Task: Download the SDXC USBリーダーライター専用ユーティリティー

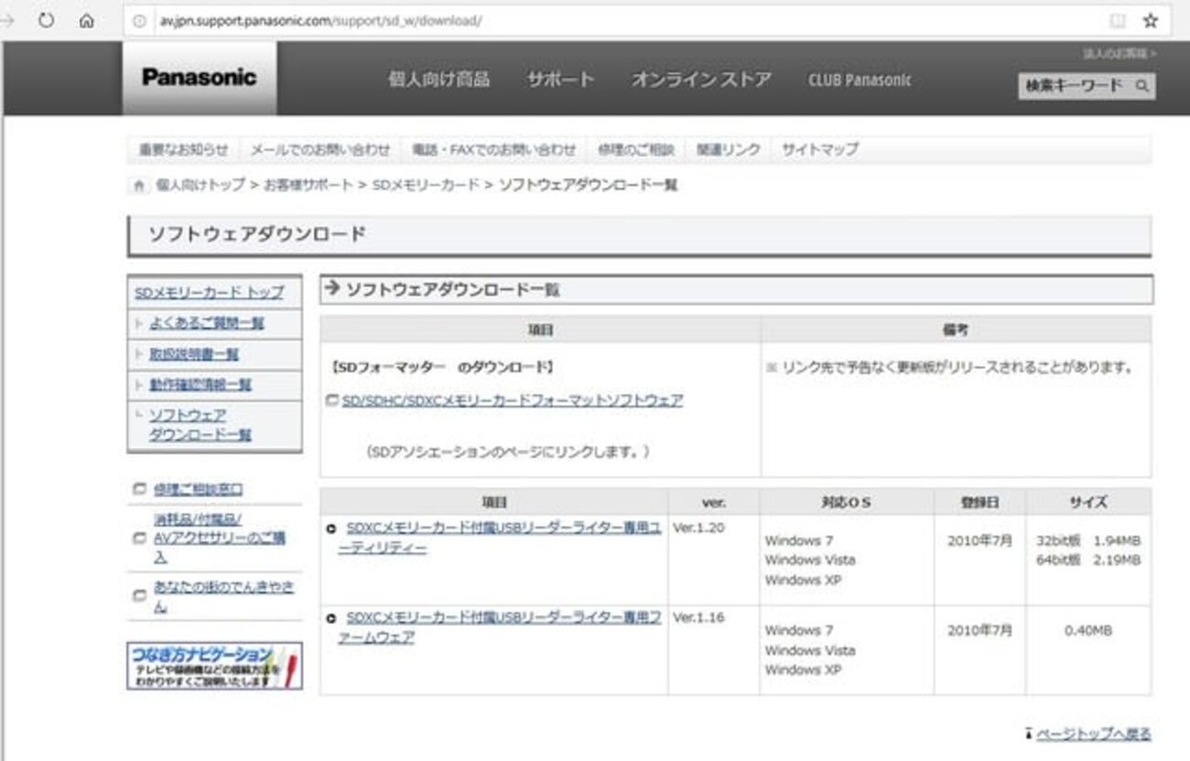Action: 499,538
